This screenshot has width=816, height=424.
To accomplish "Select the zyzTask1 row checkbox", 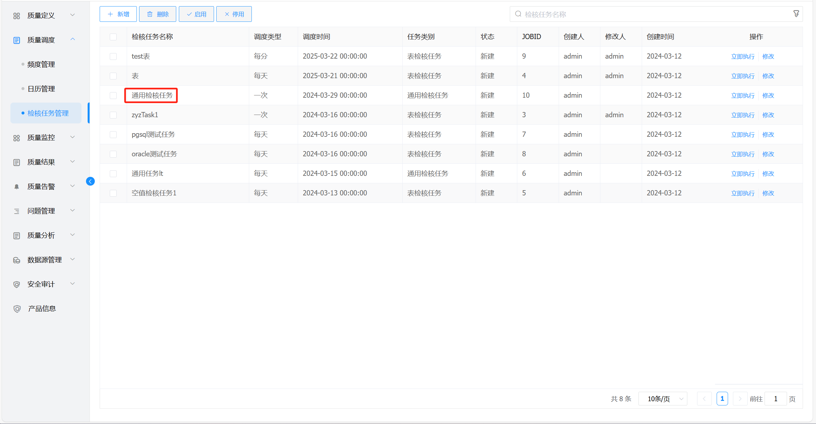I will point(113,115).
